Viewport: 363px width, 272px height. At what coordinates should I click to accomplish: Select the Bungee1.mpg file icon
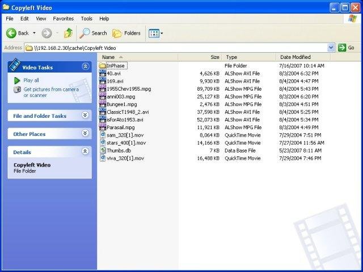pos(102,104)
